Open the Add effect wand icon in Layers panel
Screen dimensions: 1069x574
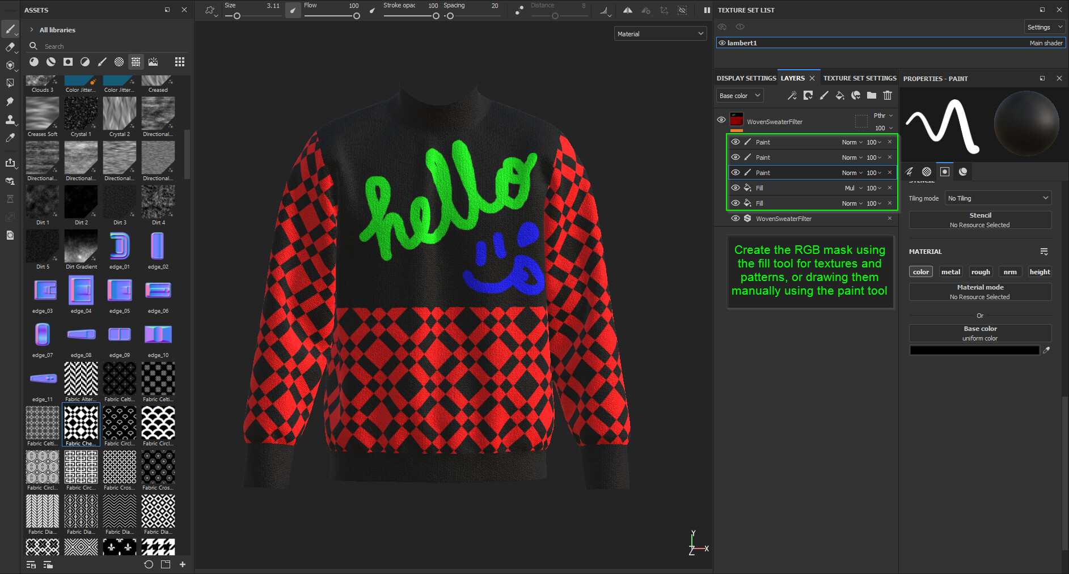point(792,96)
